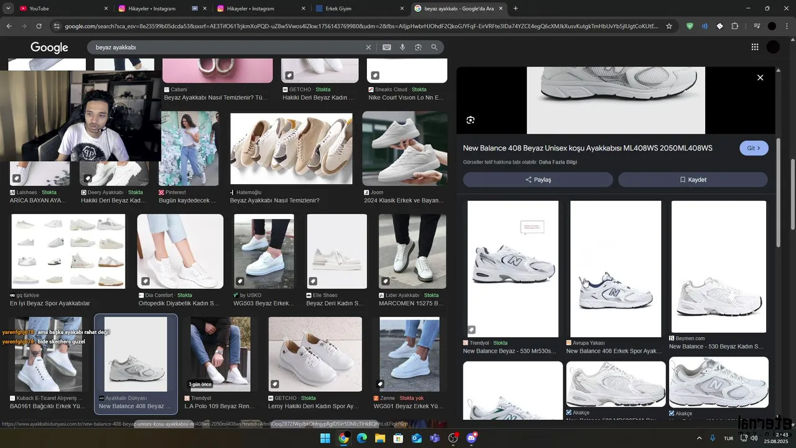Viewport: 796px width, 448px height.
Task: Open Zenne WG501 Beyaz Erkek image
Action: (x=410, y=354)
